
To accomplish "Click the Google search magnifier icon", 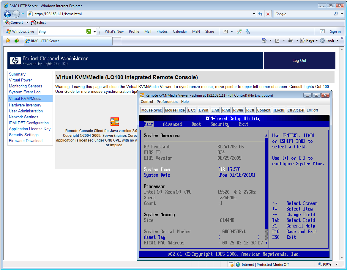I will click(x=336, y=14).
